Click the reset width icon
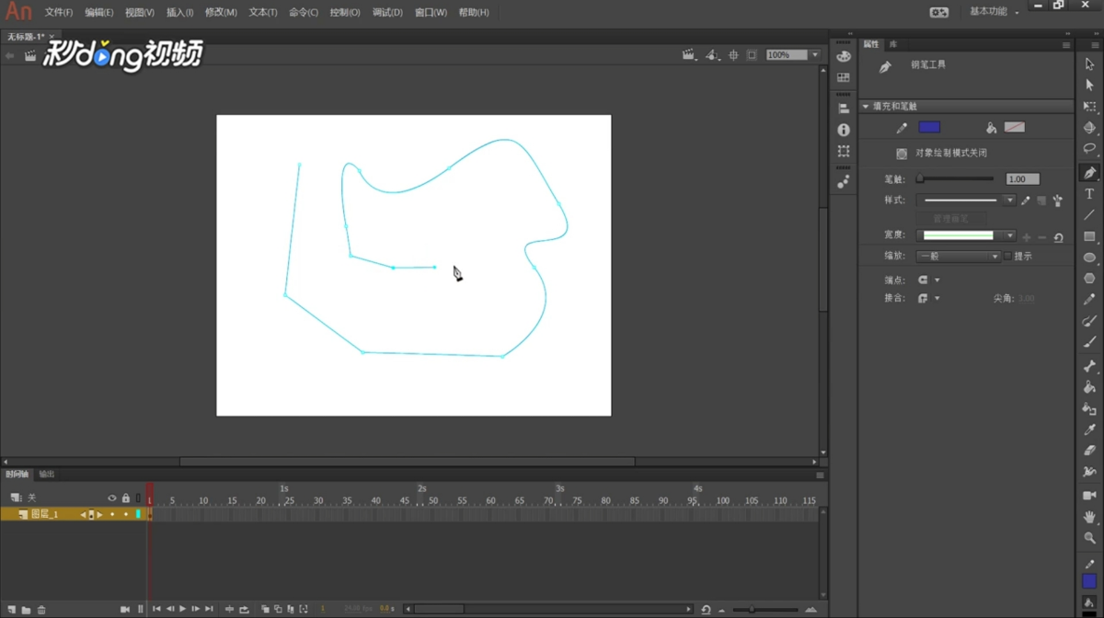Image resolution: width=1104 pixels, height=618 pixels. [x=1059, y=237]
